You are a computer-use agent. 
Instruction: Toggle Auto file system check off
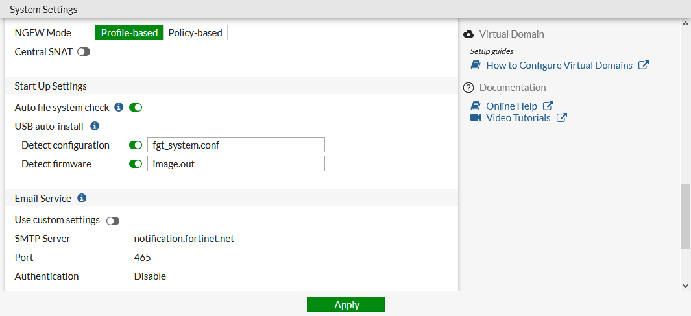(x=136, y=107)
